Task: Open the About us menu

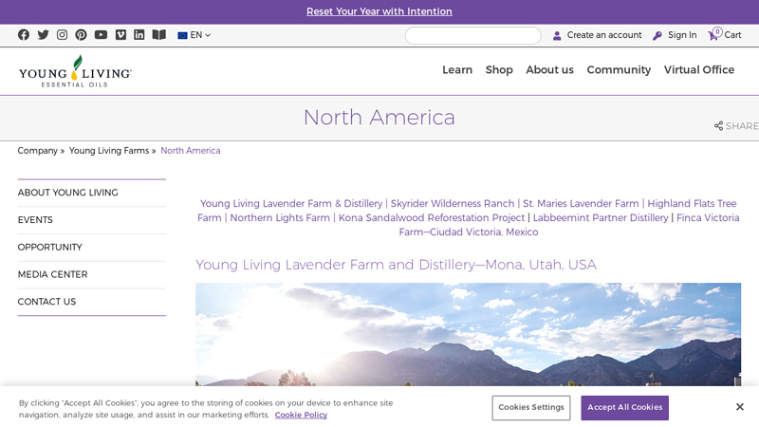Action: click(549, 69)
